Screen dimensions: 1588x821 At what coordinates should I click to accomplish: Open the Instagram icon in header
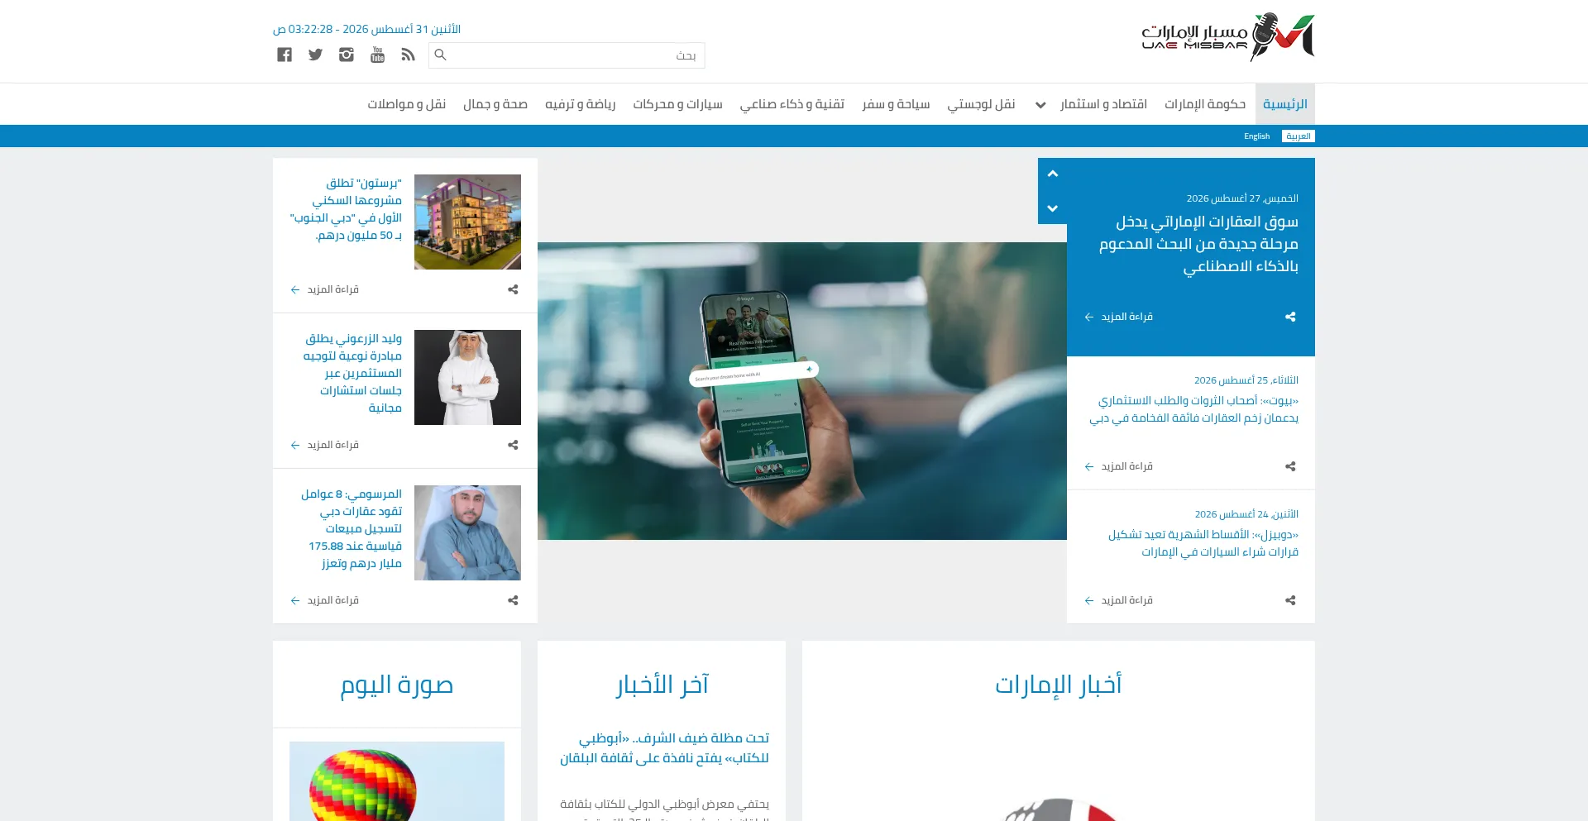347,55
